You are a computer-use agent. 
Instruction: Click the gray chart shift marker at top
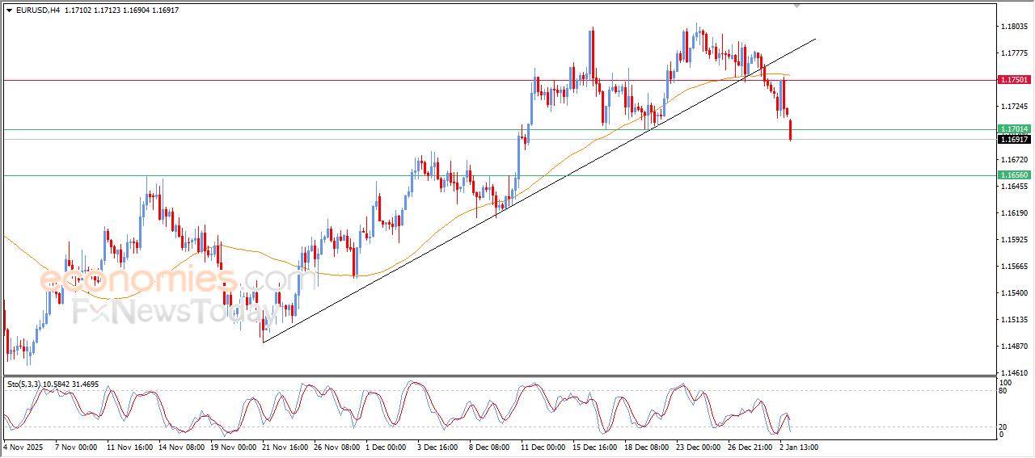coord(798,6)
